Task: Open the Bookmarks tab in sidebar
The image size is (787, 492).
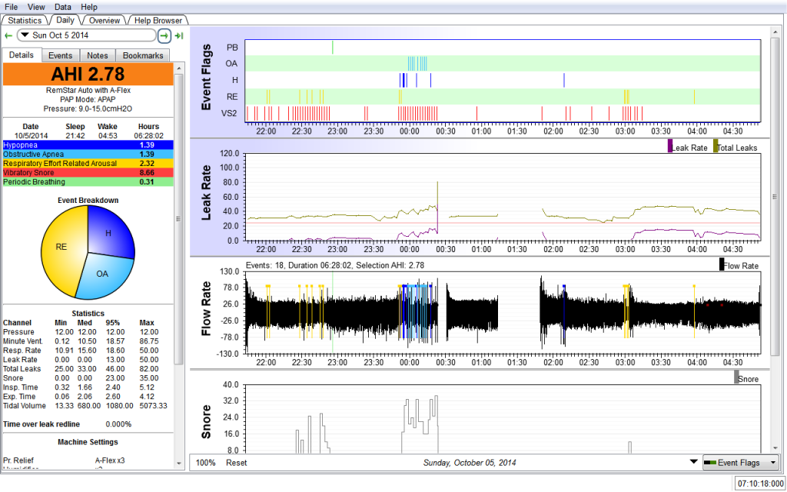Action: pos(143,55)
